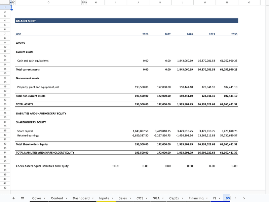Open the all sheets list icon
The width and height of the screenshot is (269, 202).
[23, 198]
